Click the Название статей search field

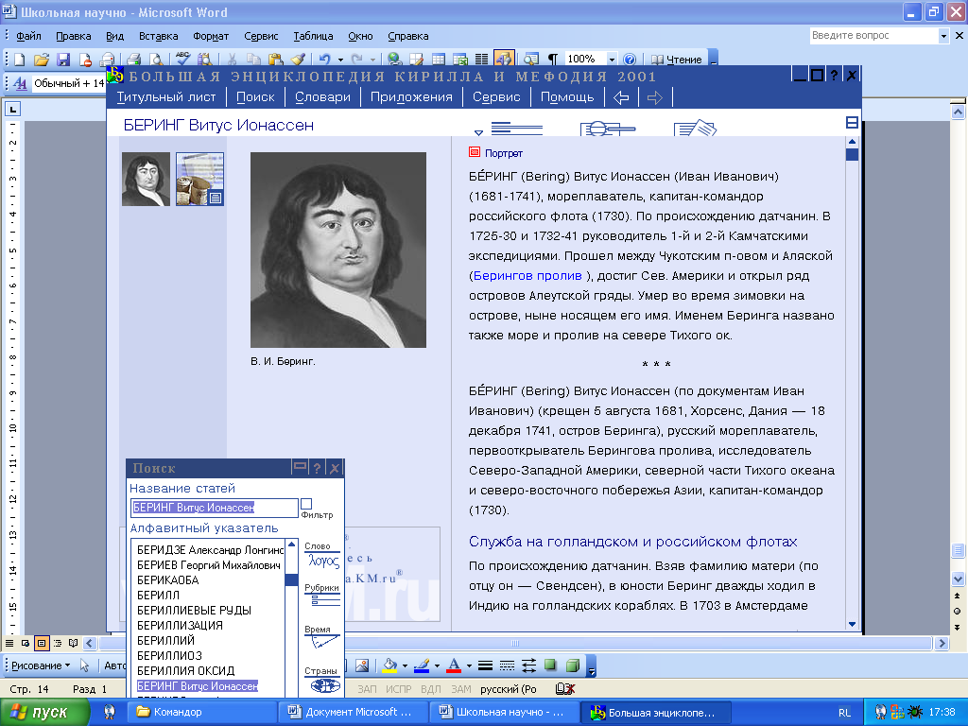215,508
